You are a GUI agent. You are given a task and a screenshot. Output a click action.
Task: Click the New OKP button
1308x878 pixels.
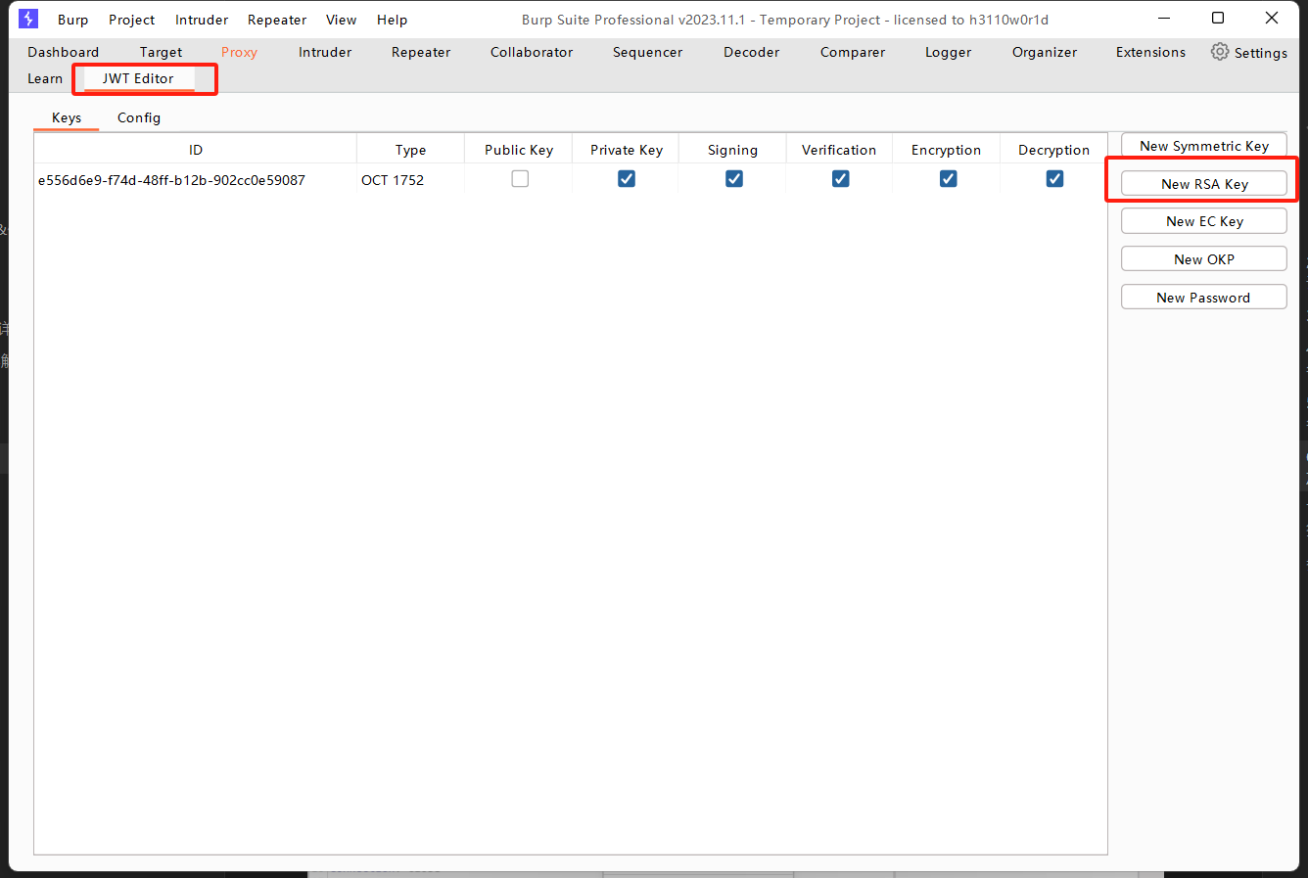click(1204, 259)
